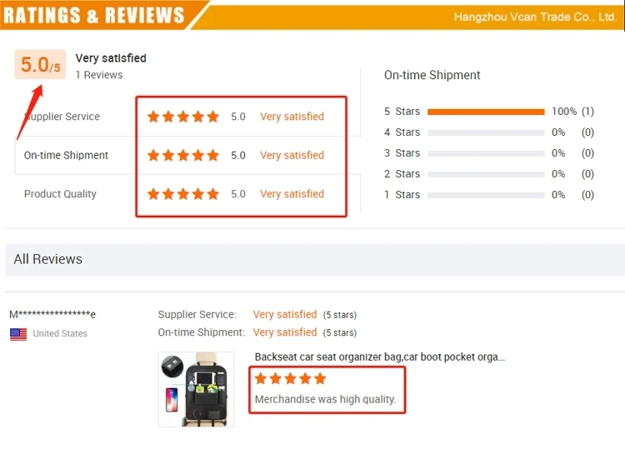Click the United States flag icon

click(18, 334)
